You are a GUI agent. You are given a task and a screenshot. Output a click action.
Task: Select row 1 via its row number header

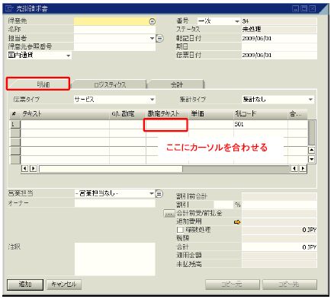15,124
